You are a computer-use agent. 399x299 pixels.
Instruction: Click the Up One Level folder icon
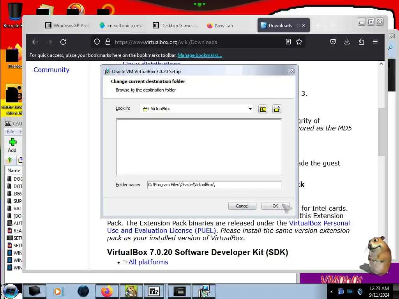point(263,109)
